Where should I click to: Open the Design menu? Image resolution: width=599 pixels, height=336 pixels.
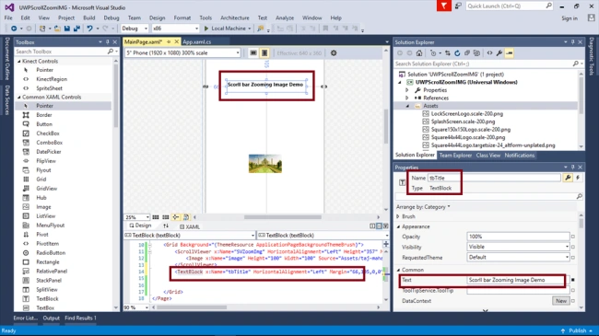pyautogui.click(x=157, y=17)
